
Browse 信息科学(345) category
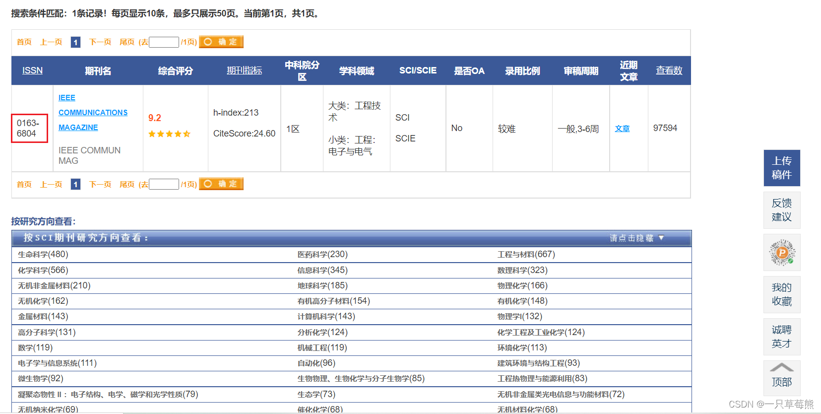tap(322, 271)
